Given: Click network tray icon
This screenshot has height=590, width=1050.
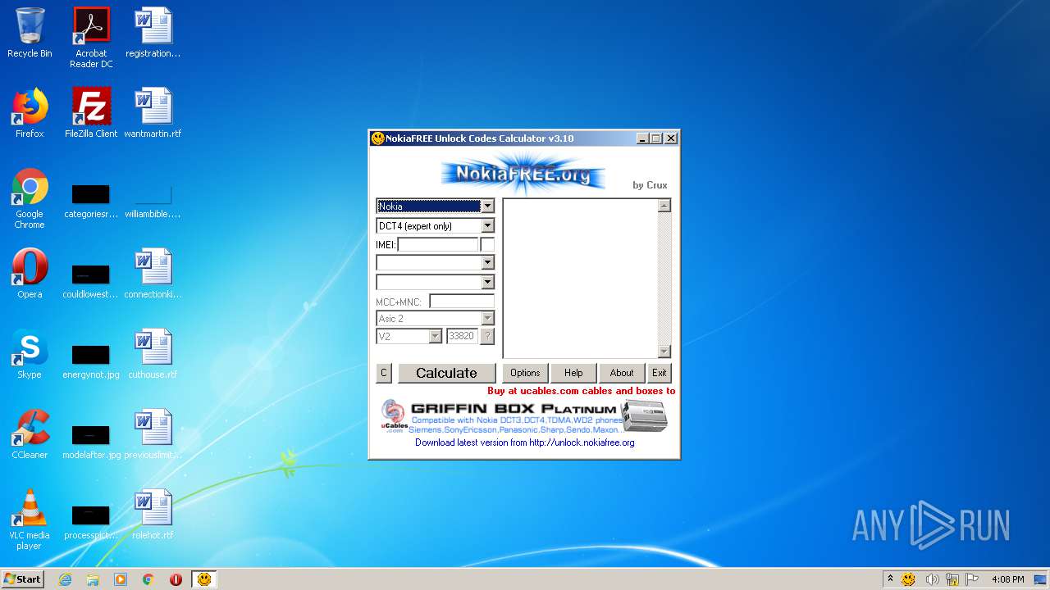Looking at the screenshot, I should (x=952, y=579).
